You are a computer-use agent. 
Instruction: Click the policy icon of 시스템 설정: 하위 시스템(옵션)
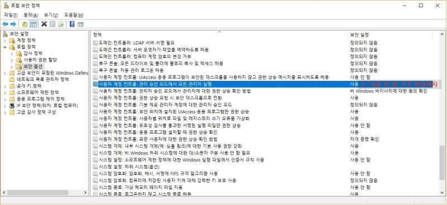coord(95,167)
